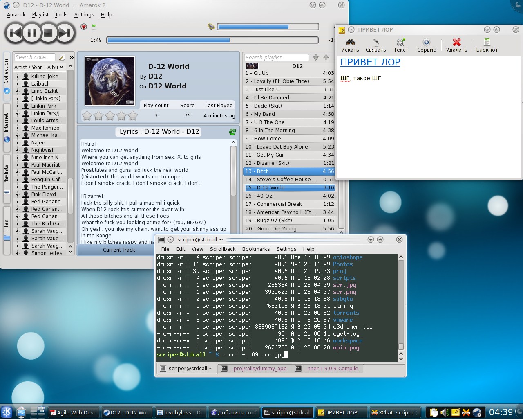523x419 pixels.
Task: Click the volume tray icon in the panel
Action: (x=445, y=412)
